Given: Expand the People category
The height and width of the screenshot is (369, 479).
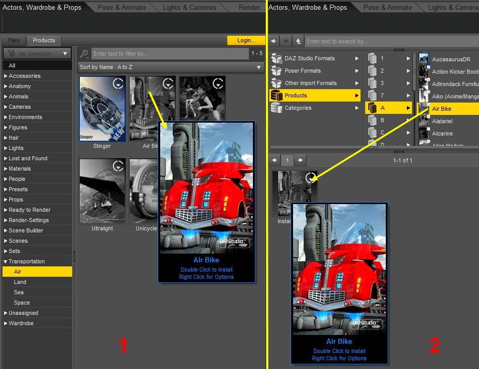Looking at the screenshot, I should pyautogui.click(x=6, y=179).
